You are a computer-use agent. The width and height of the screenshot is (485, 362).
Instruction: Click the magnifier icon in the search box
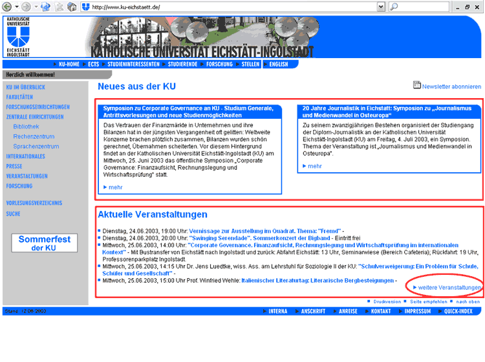pos(394,6)
